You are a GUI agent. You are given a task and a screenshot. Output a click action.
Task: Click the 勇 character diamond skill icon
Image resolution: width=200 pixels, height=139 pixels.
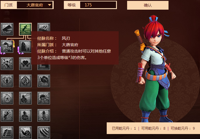pos(25,81)
